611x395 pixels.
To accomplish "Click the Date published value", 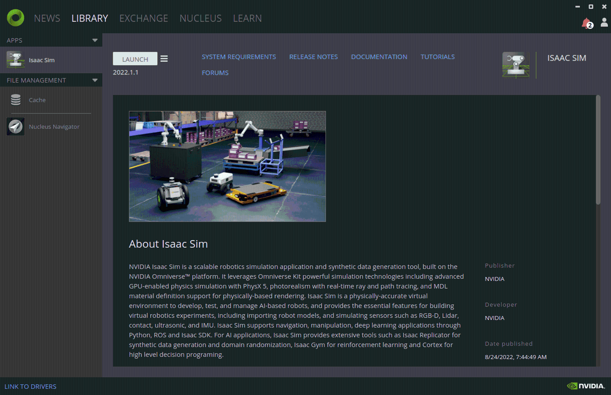I will pos(515,357).
